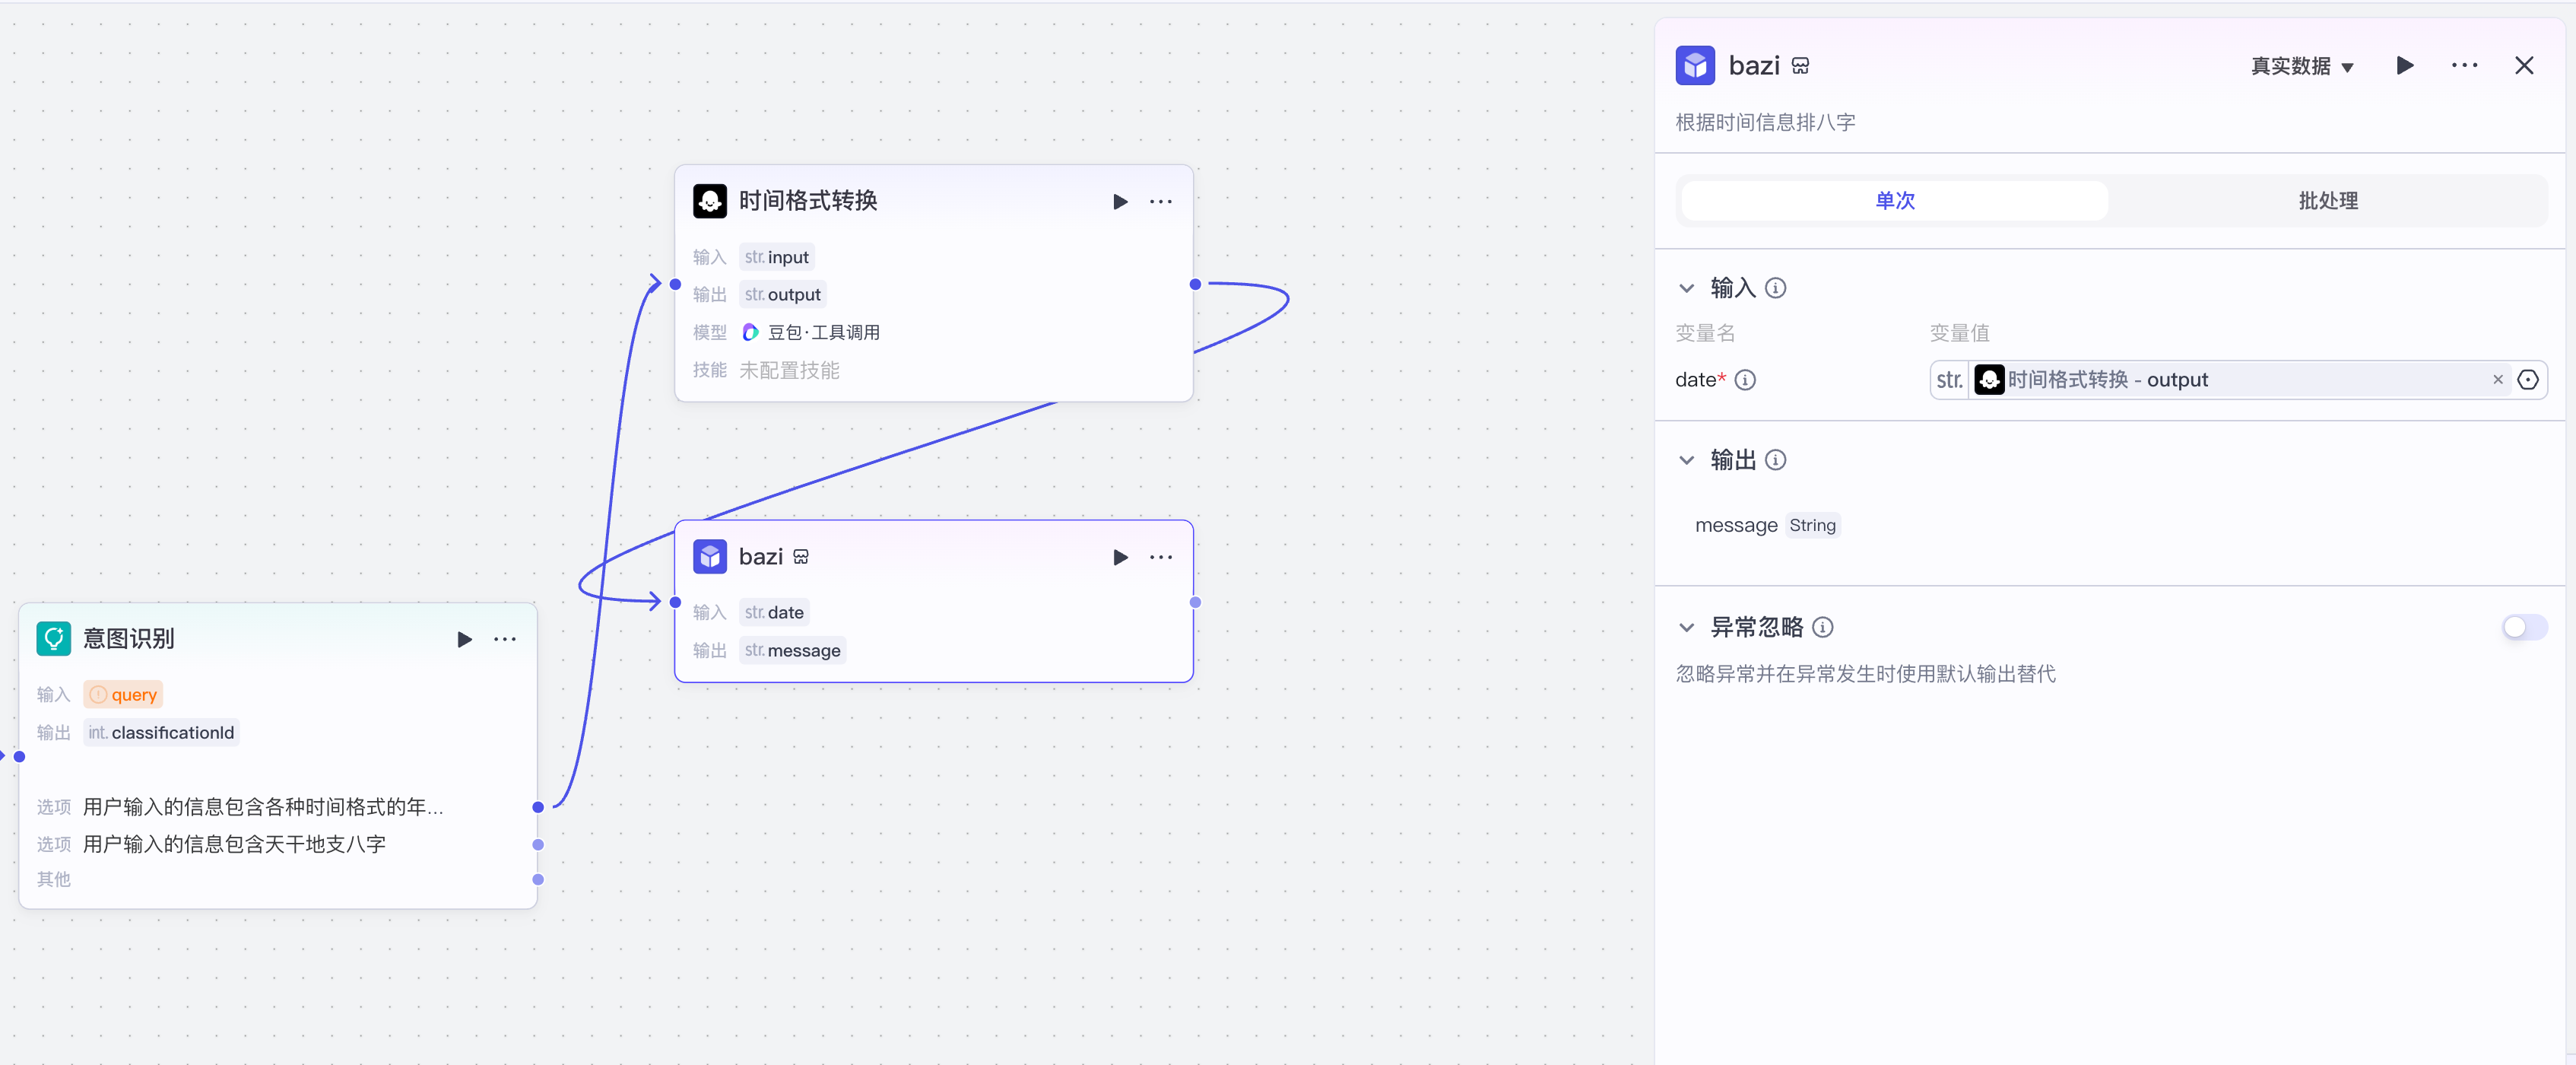Image resolution: width=2576 pixels, height=1065 pixels.
Task: Open the 真实数据 dropdown
Action: point(2302,65)
